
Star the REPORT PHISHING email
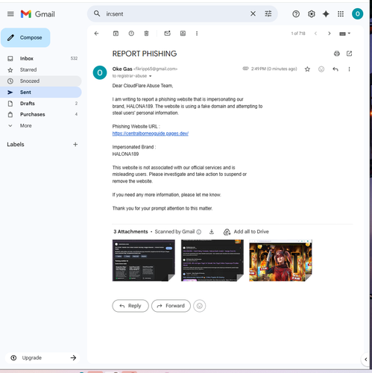[x=307, y=69]
